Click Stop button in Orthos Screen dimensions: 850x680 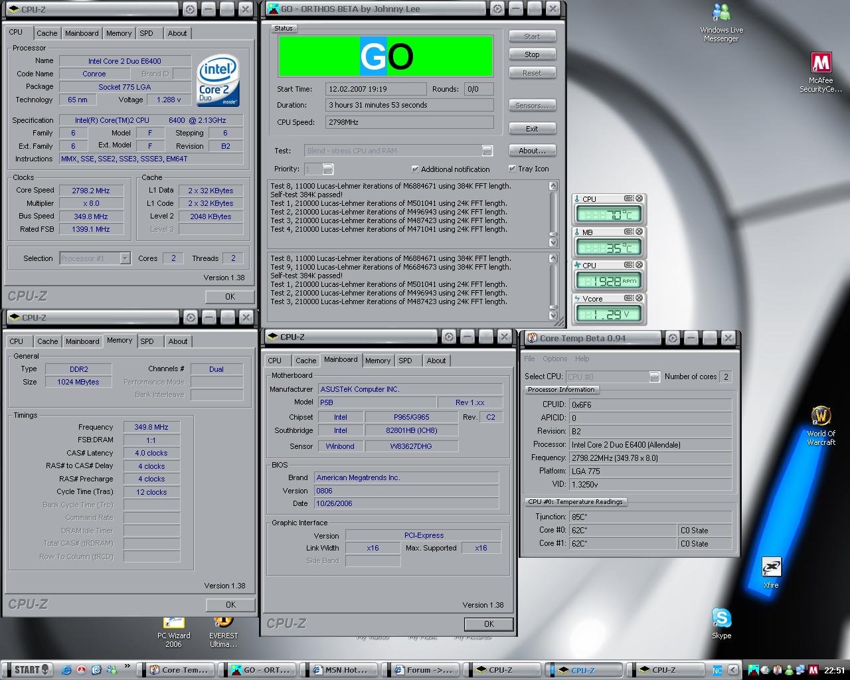pyautogui.click(x=532, y=54)
